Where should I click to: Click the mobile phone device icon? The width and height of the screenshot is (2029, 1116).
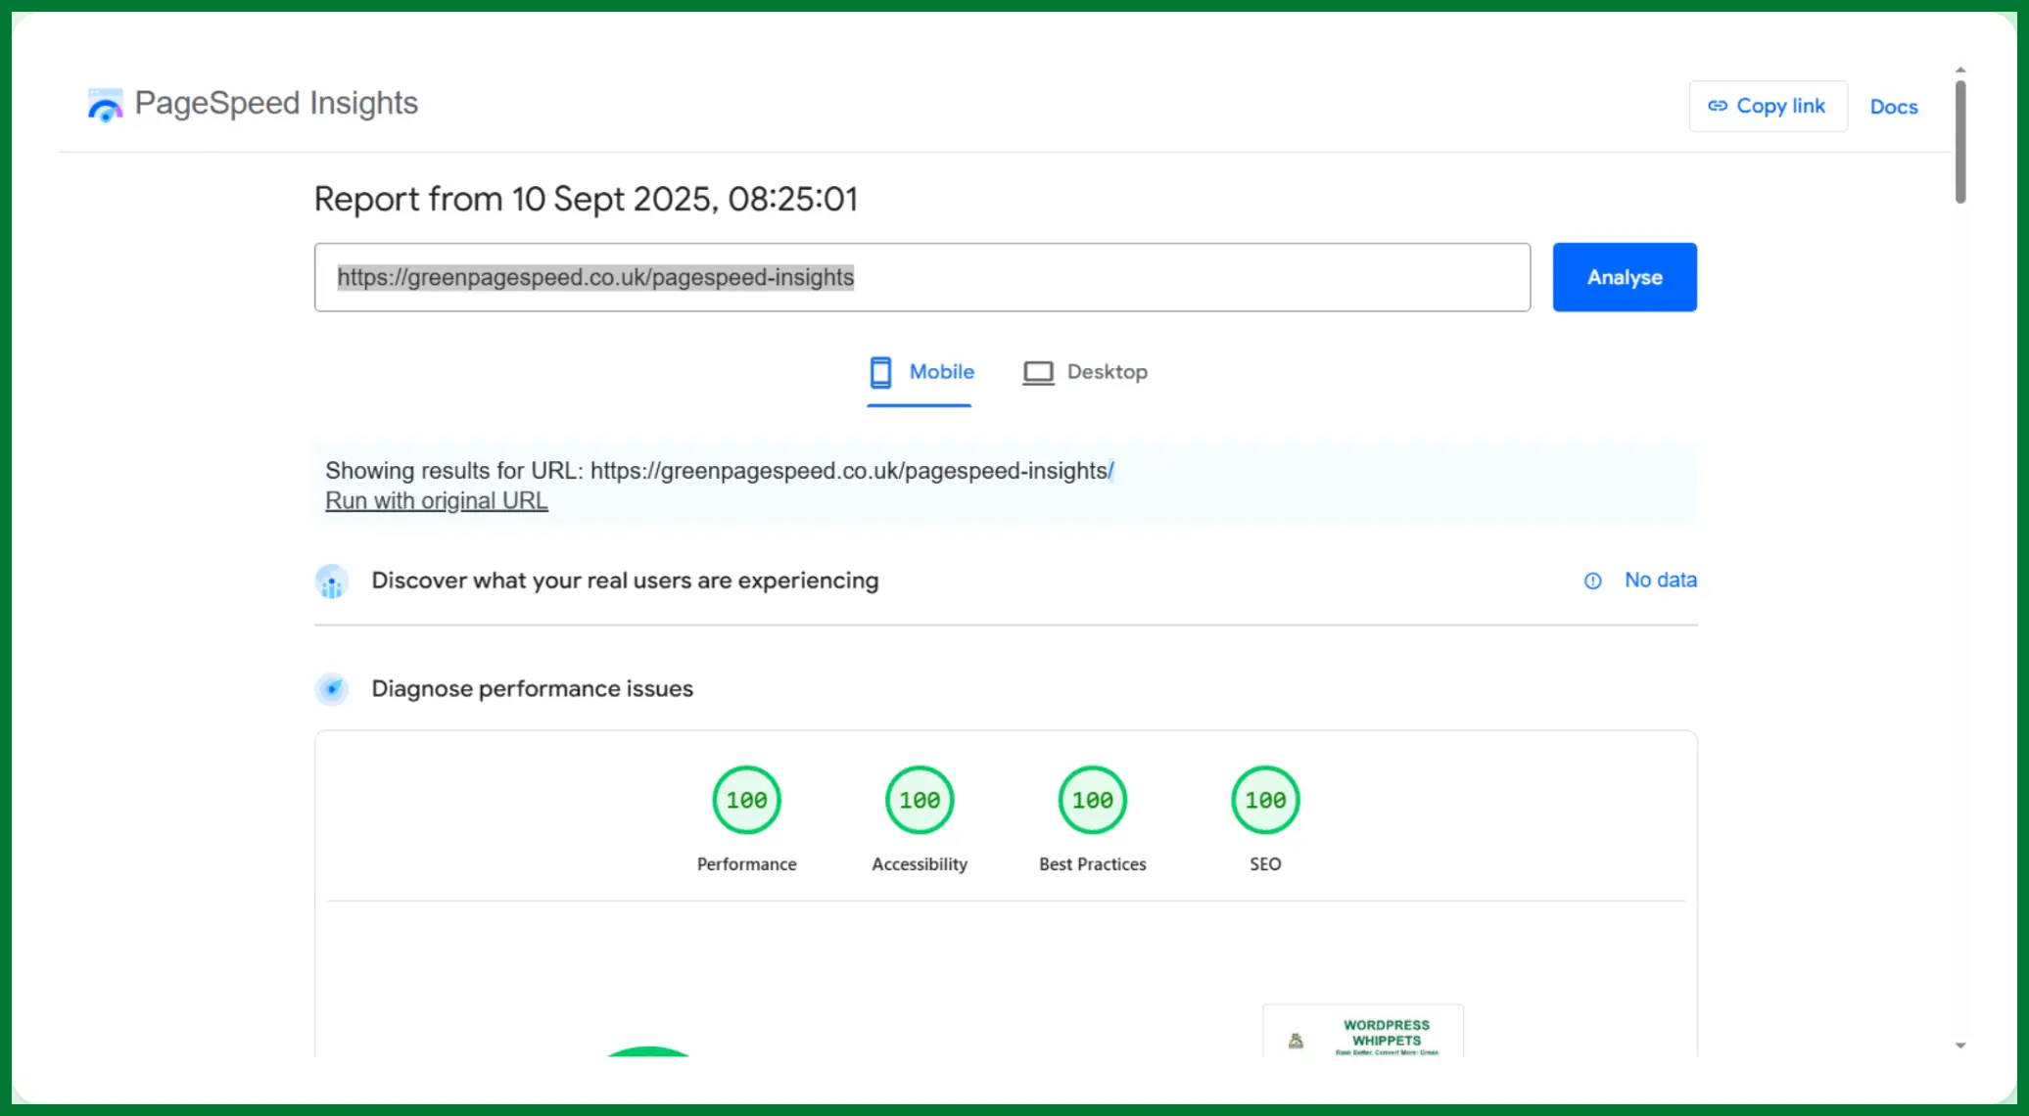coord(880,372)
